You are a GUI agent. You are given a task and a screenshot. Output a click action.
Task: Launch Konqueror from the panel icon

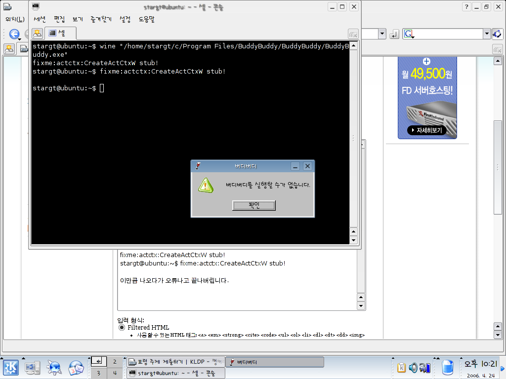[54, 368]
